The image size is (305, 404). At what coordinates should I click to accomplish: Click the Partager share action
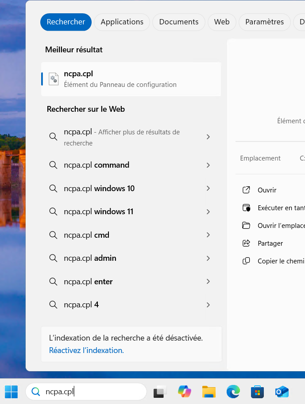pos(270,243)
